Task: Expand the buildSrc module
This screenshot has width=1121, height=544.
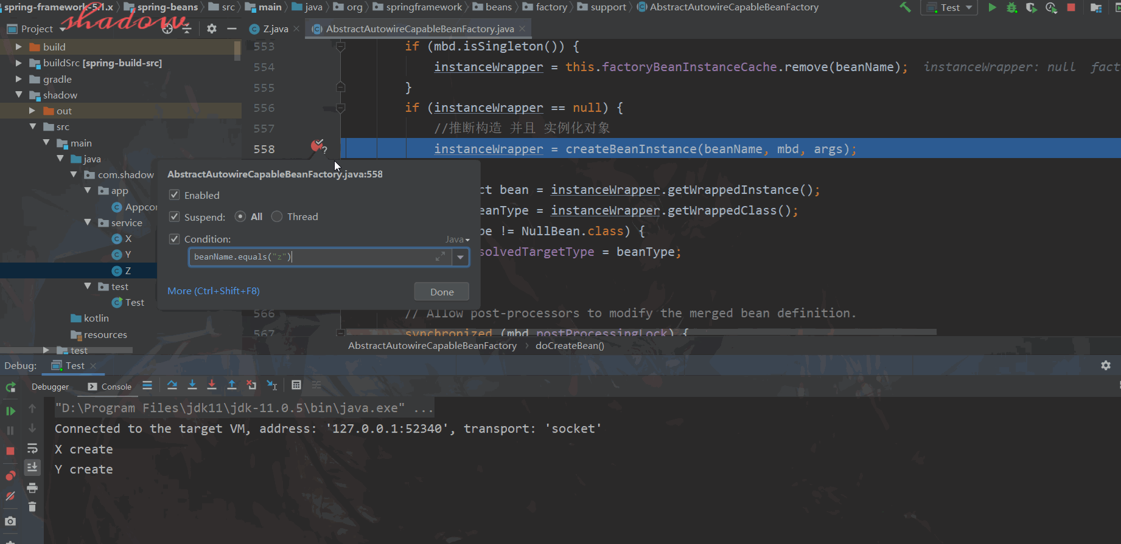Action: click(18, 63)
